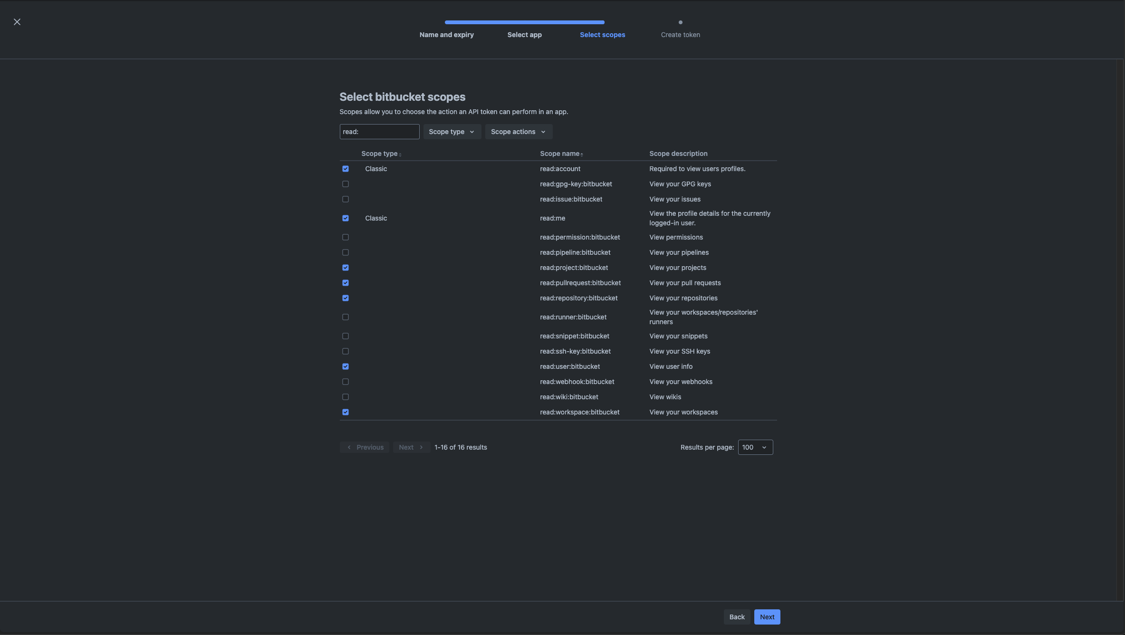Go to the Select app step

pos(524,35)
